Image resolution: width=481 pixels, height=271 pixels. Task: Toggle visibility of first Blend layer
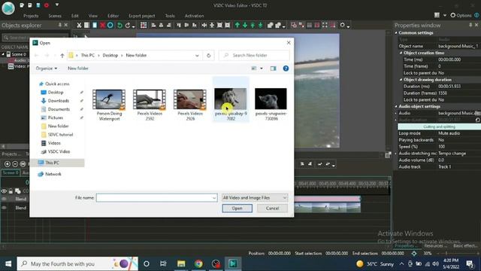pyautogui.click(x=4, y=199)
